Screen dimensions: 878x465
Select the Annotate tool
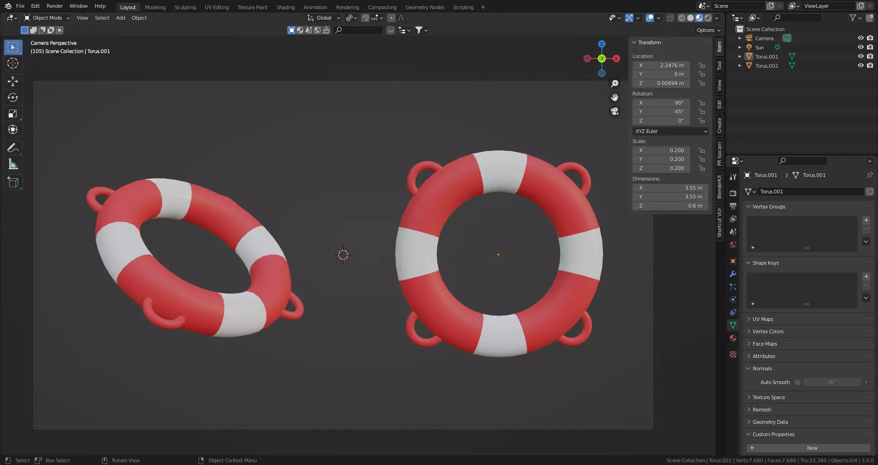coord(13,148)
